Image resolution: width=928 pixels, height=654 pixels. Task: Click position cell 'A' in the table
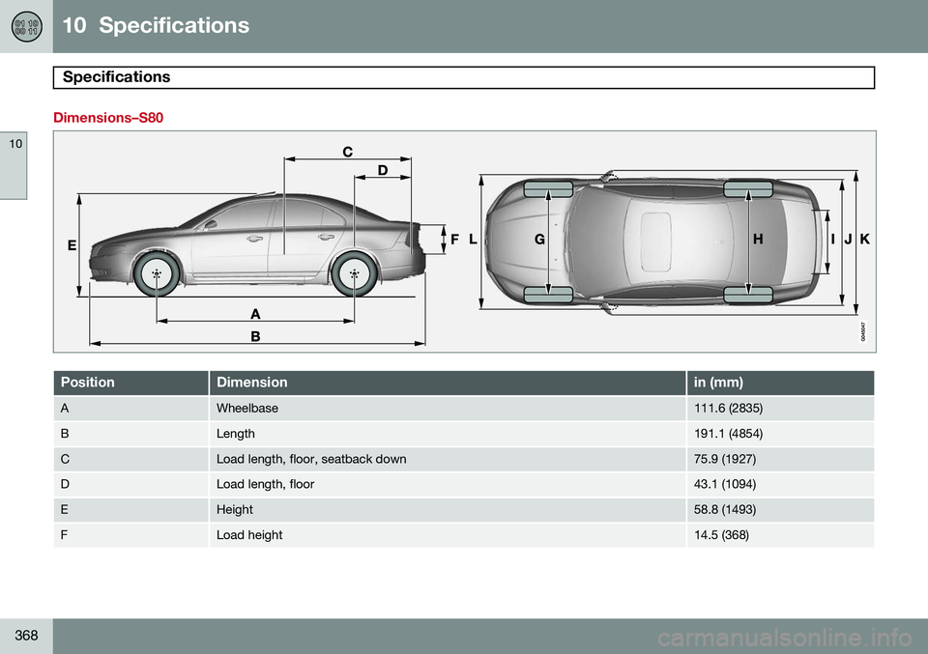pos(130,408)
